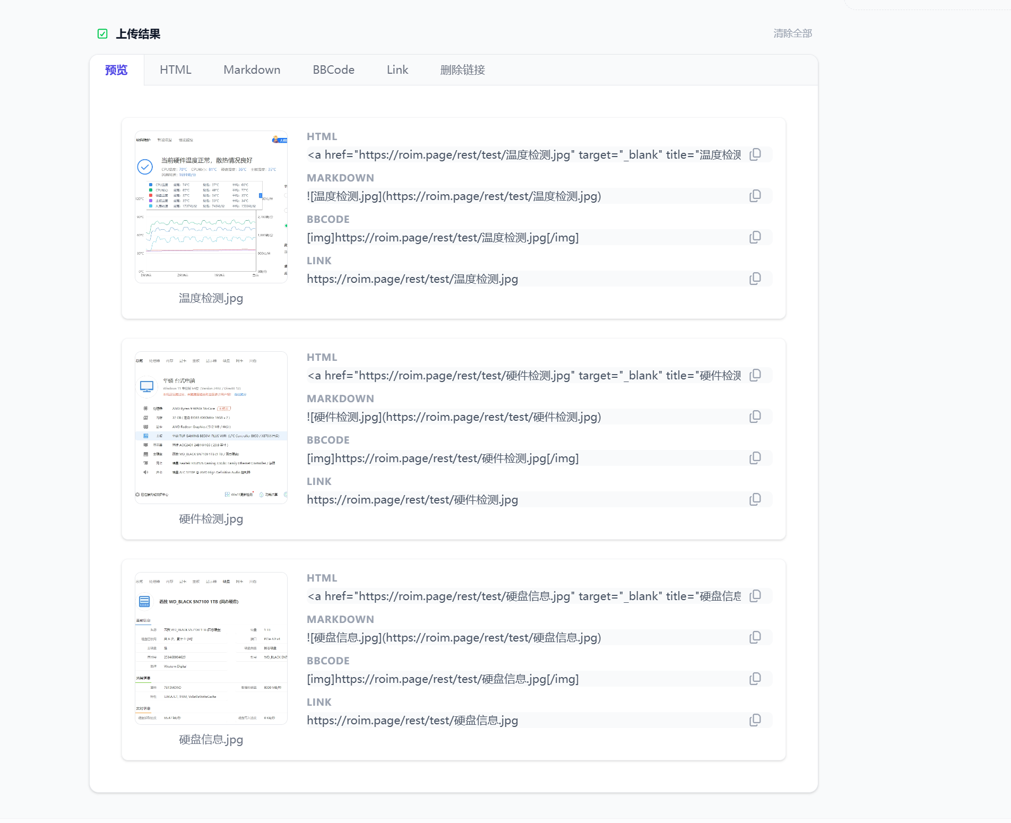Viewport: 1011px width, 823px height.
Task: Copy BBCode for 硬盘信息.jpg
Action: (755, 679)
